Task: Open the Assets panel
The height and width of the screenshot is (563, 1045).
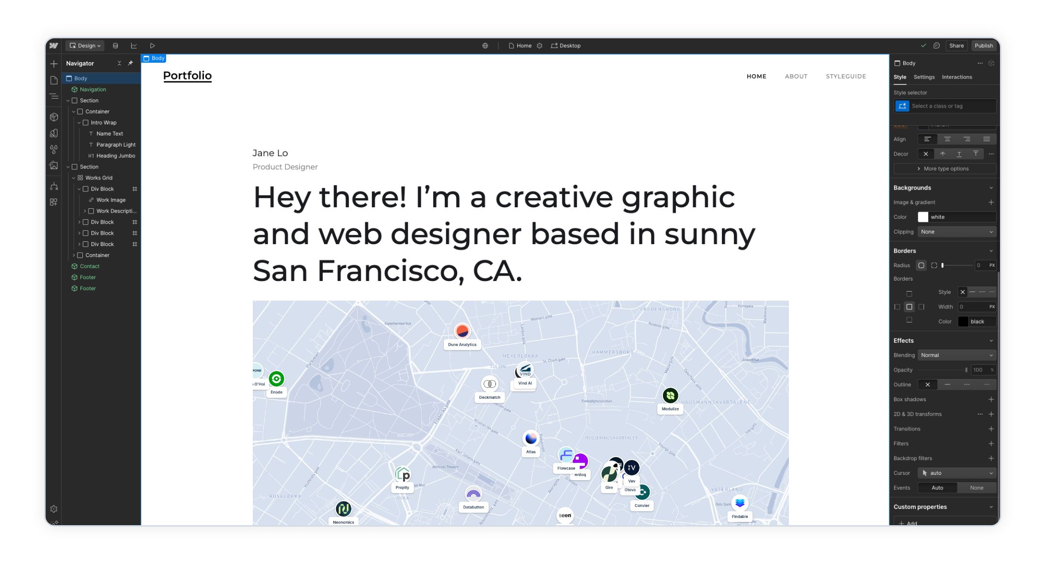Action: pos(54,166)
